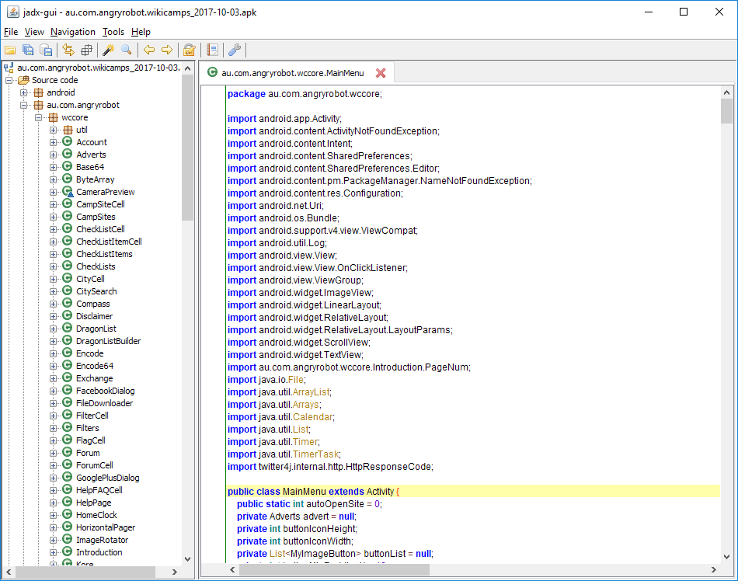
Task: Select HorizontalPager in the class tree
Action: [x=106, y=528]
